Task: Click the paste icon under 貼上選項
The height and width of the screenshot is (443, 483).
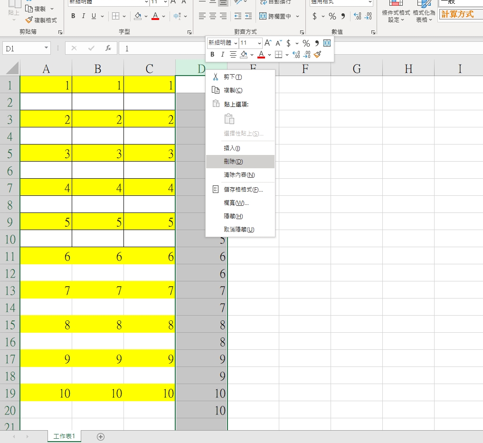Action: click(x=229, y=119)
